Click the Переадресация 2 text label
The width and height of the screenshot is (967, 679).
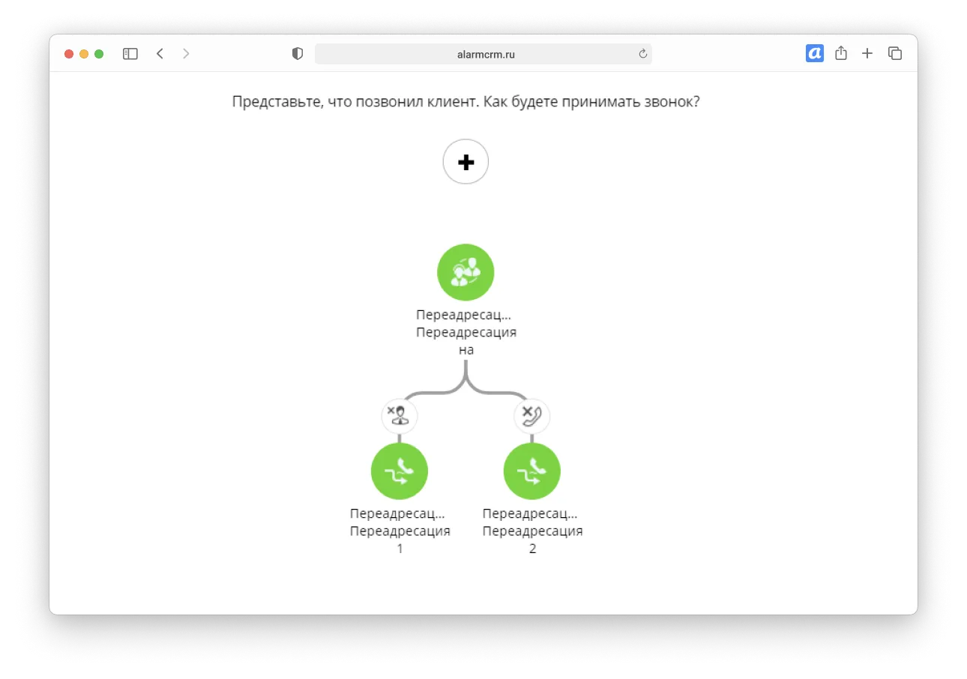click(532, 531)
